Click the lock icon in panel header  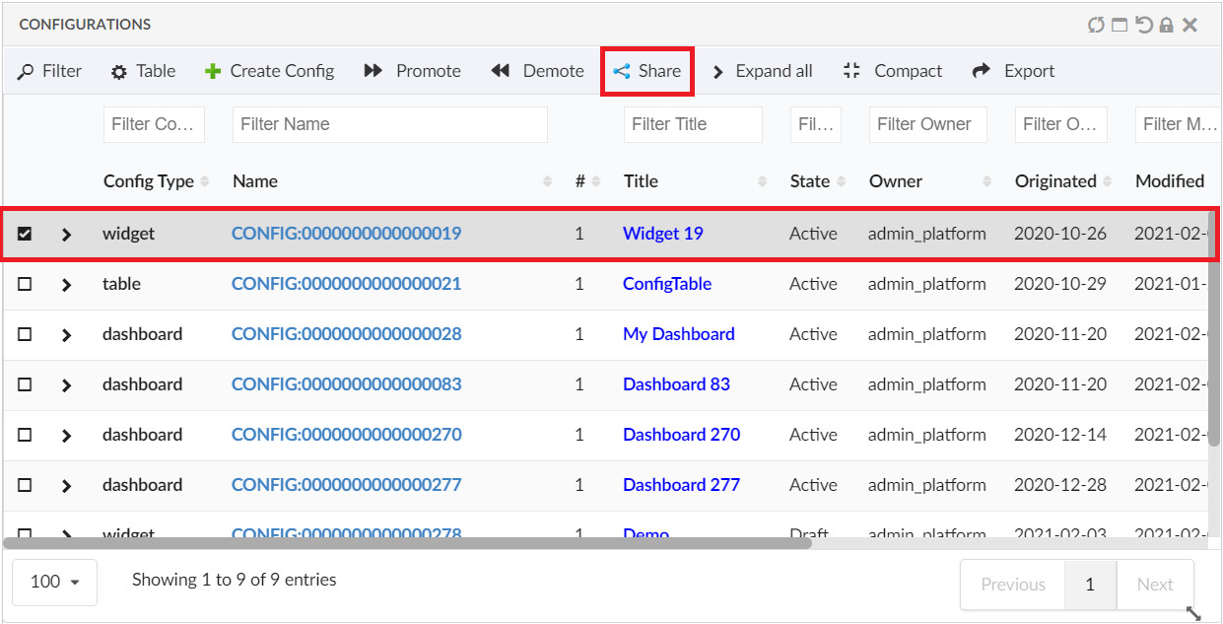1167,25
